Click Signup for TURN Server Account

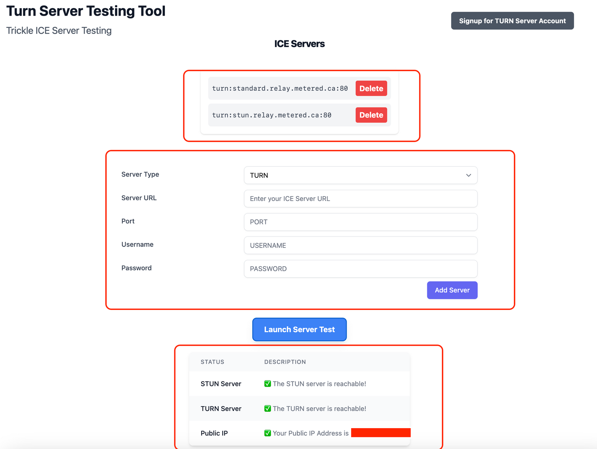coord(512,21)
